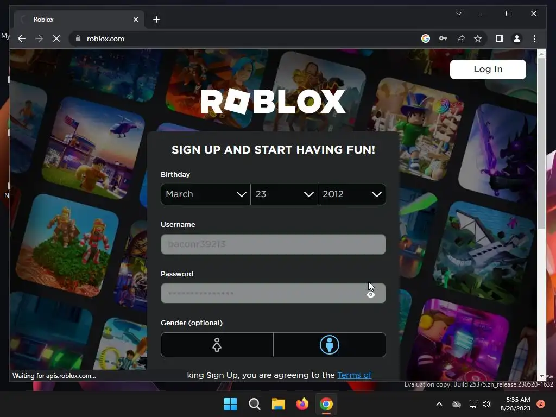Screen dimensions: 556x417
Task: Open the birthday year dropdown showing 2012
Action: pyautogui.click(x=352, y=194)
